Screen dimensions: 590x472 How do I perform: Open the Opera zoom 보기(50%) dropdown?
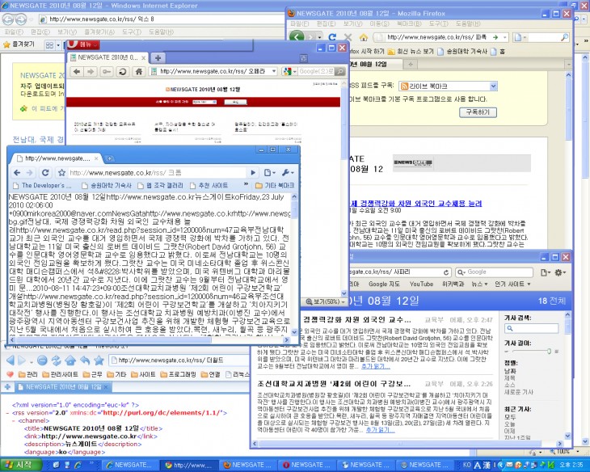tap(326, 301)
